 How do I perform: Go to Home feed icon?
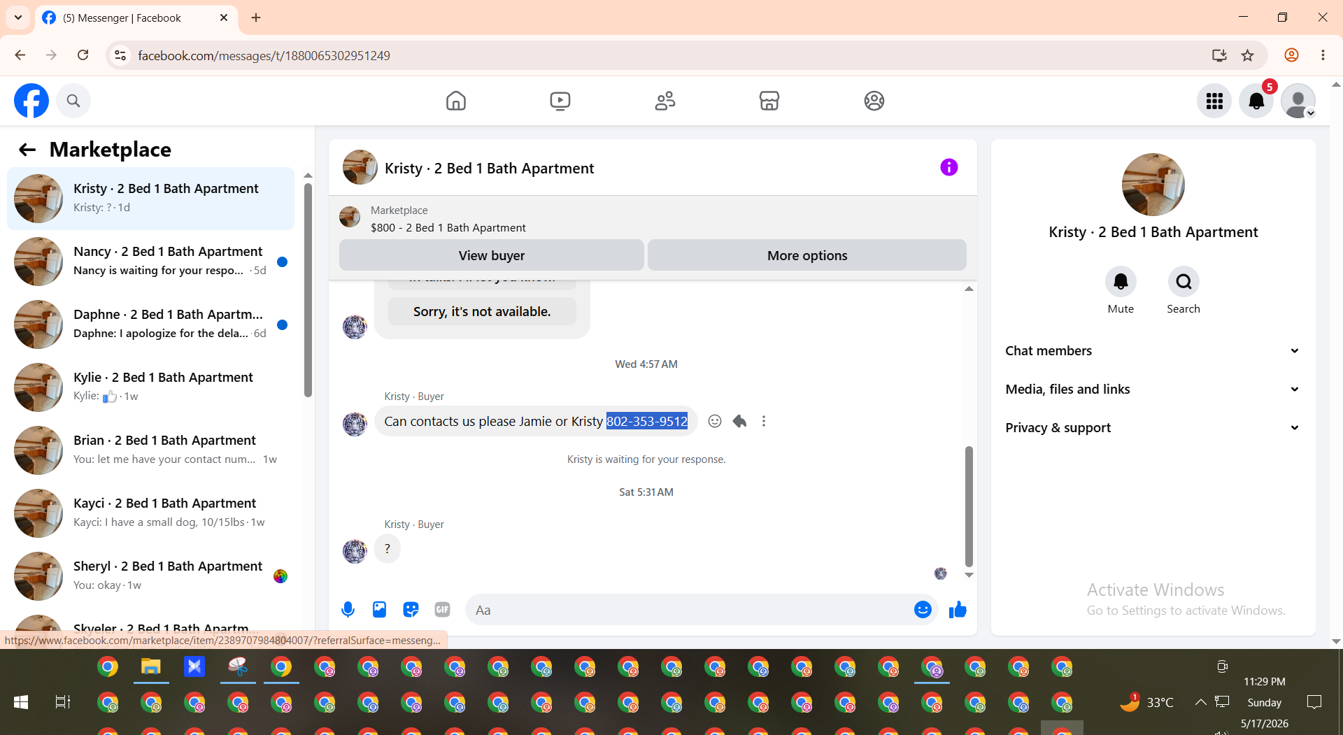tap(455, 101)
